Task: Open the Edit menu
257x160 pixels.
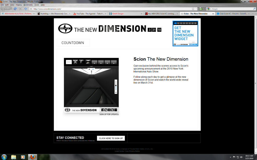Action: pyautogui.click(x=7, y=5)
